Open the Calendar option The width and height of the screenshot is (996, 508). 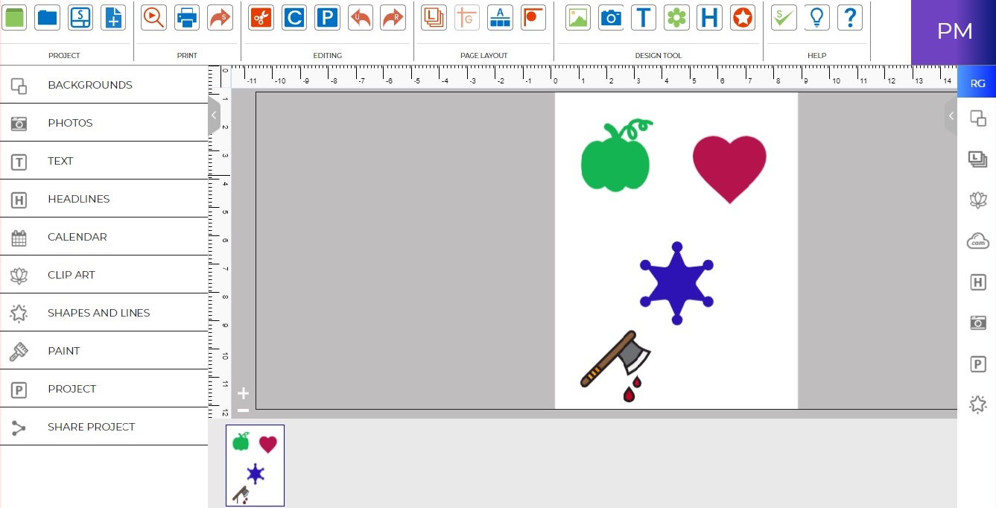tap(104, 237)
